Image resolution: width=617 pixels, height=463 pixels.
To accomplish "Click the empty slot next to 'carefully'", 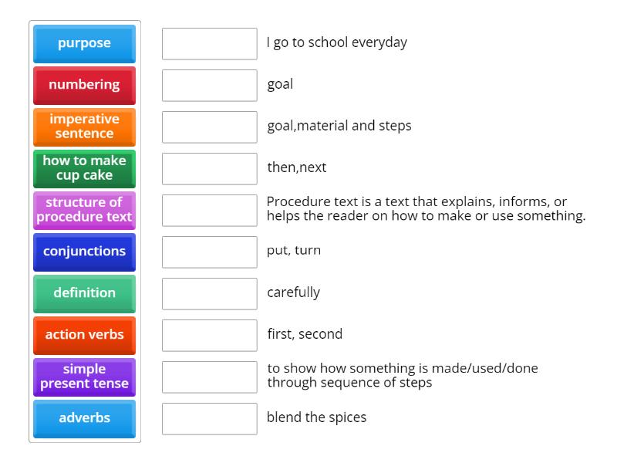I will click(x=209, y=293).
